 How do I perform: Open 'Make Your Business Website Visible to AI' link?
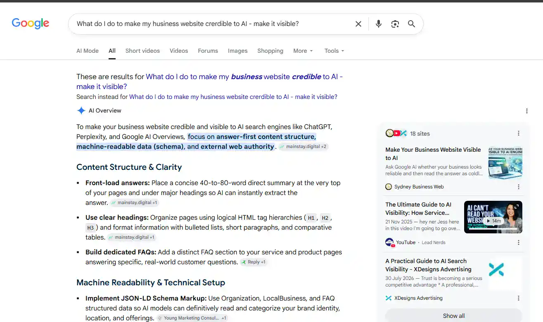point(433,154)
